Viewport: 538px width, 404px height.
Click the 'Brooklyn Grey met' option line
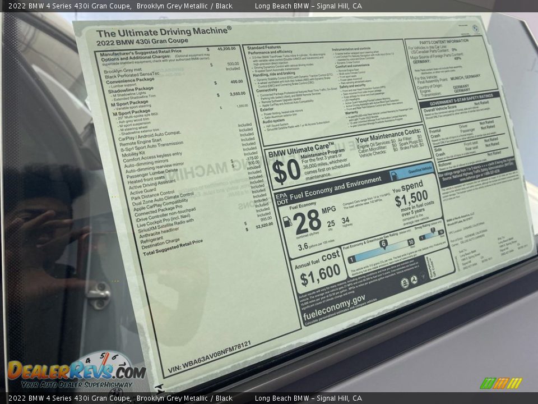pos(123,70)
